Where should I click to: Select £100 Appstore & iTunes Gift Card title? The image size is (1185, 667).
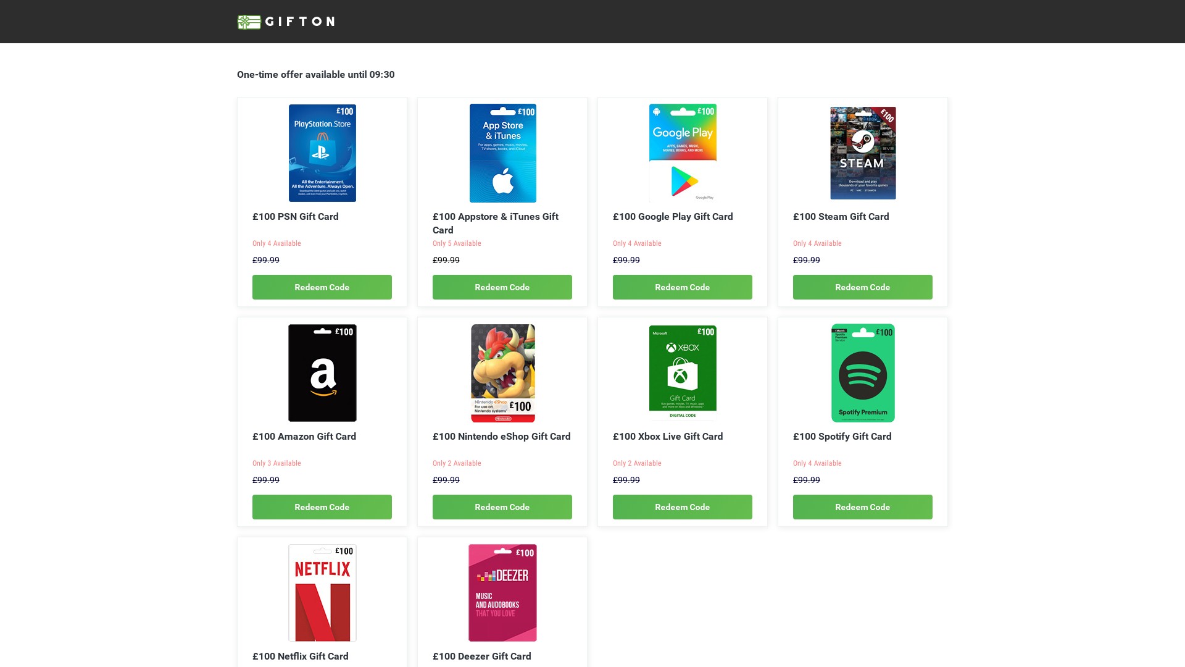(x=496, y=224)
